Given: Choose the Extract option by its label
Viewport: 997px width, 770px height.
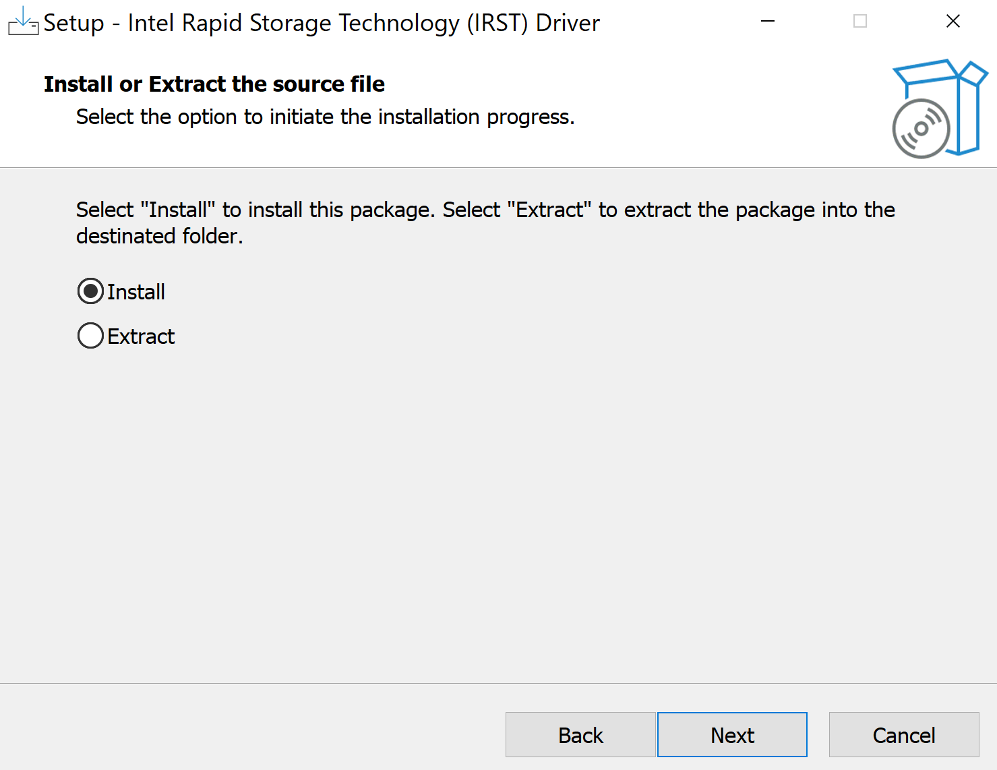Looking at the screenshot, I should click(141, 336).
